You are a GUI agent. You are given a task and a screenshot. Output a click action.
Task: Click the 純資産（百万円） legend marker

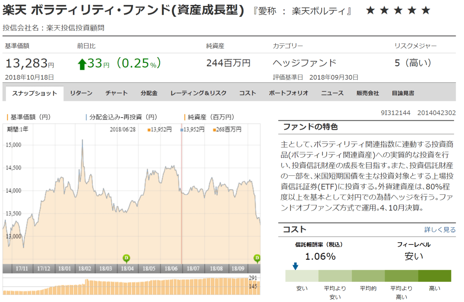(x=185, y=117)
